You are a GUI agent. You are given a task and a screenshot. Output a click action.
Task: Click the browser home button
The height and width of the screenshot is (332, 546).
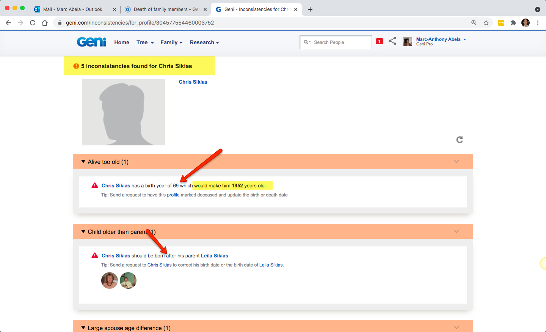point(45,23)
